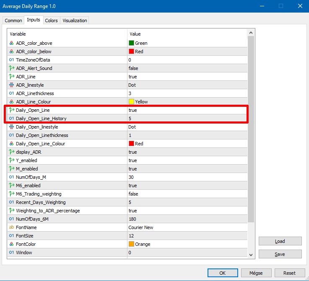The height and width of the screenshot is (281, 309).
Task: Click the green swatch of ADR_color_above
Action: pos(131,43)
